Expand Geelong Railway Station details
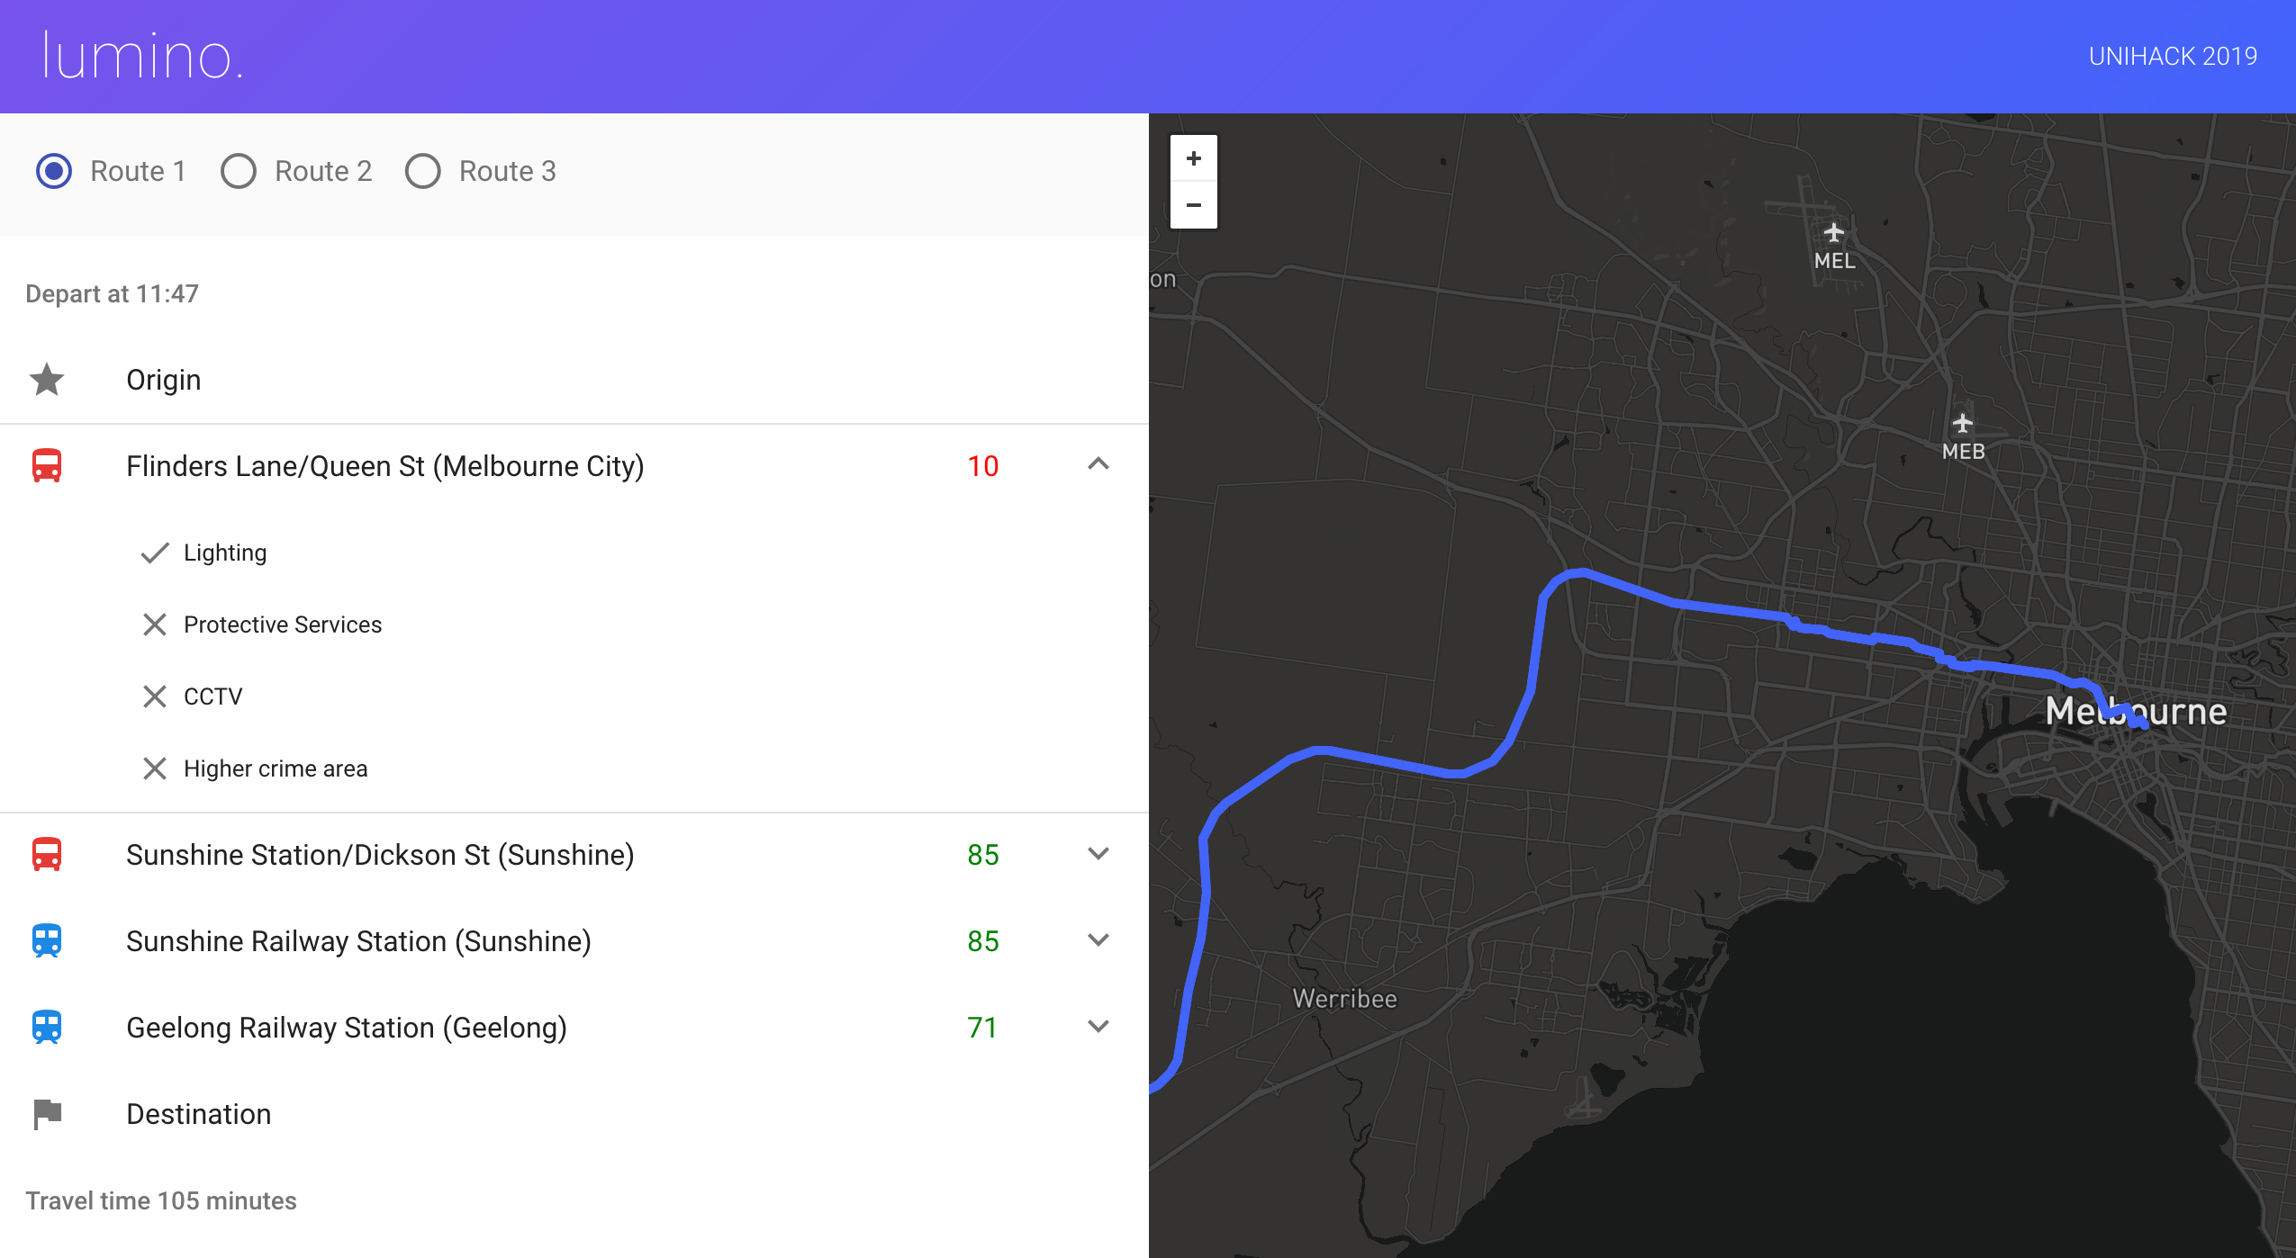The image size is (2296, 1258). (x=1098, y=1027)
